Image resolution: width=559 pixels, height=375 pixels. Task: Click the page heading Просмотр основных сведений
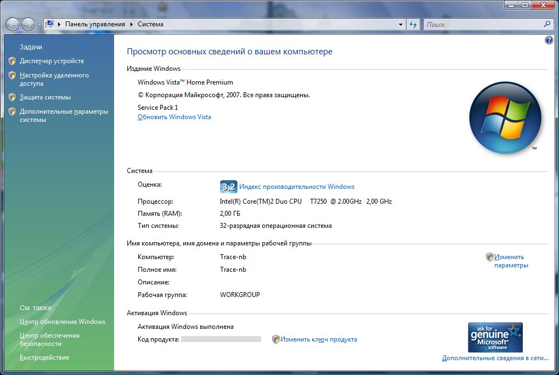click(230, 52)
